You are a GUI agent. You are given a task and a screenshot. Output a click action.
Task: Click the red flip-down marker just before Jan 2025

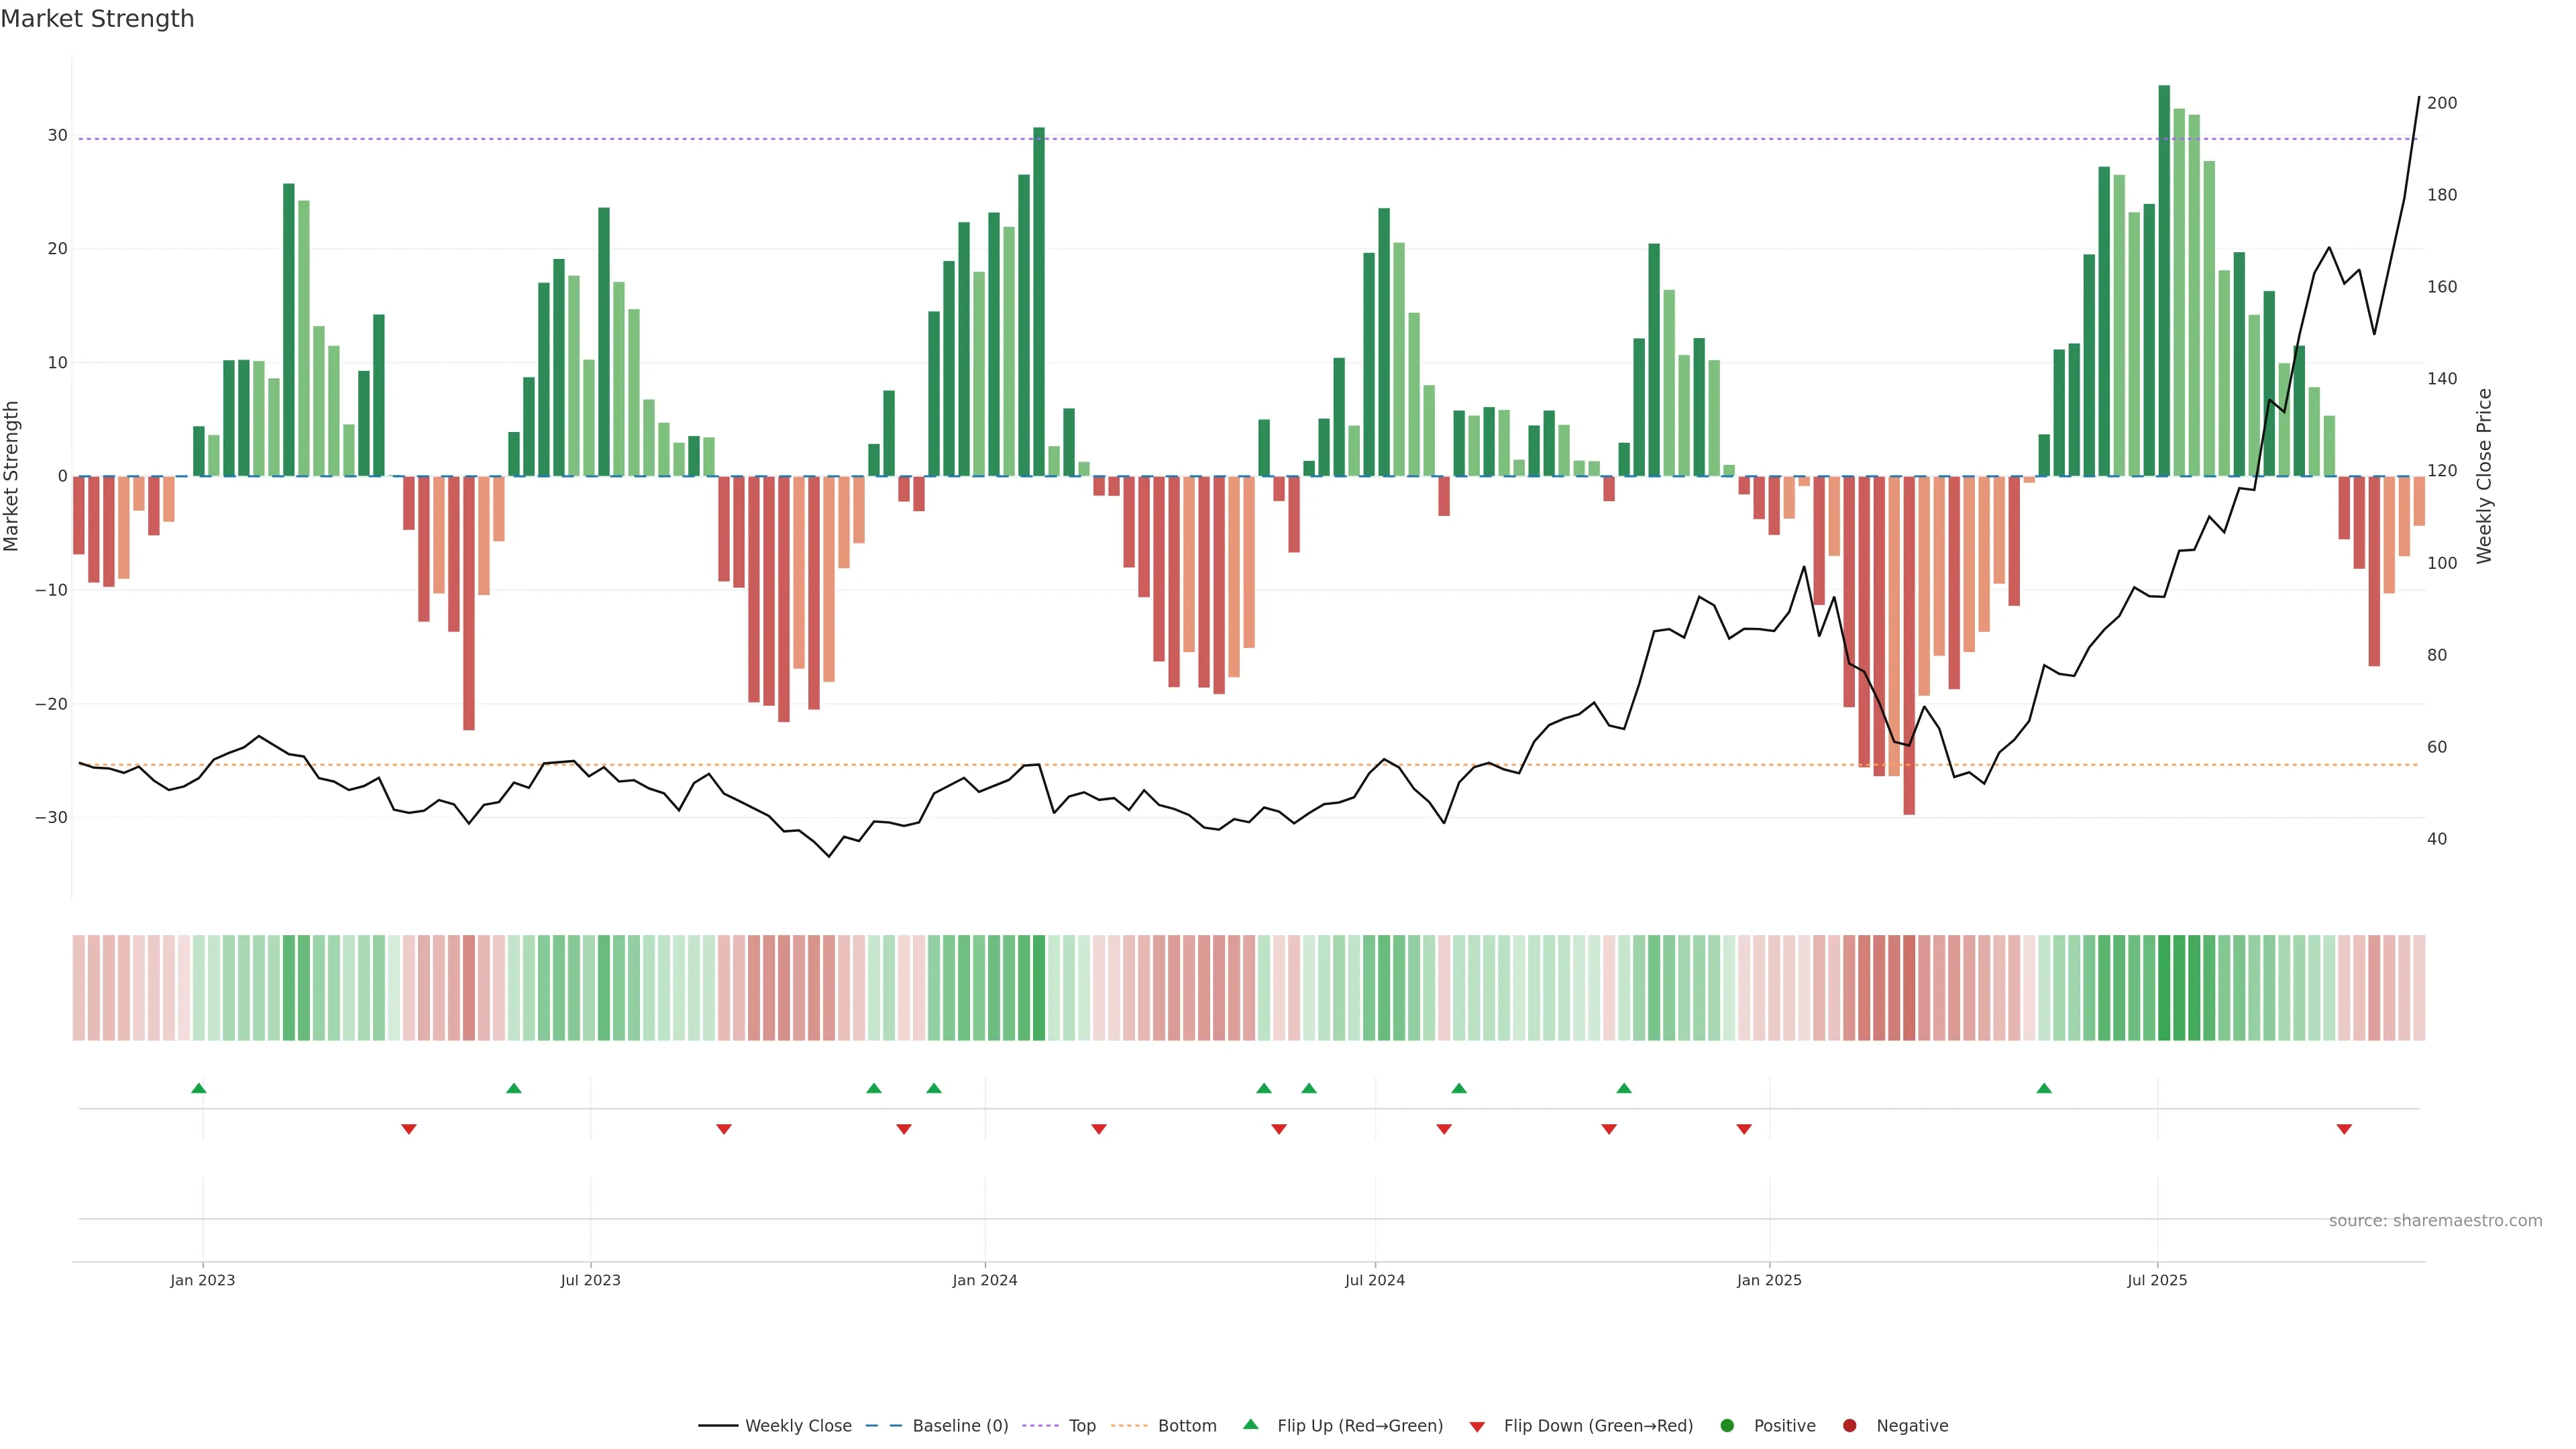[x=1744, y=1129]
